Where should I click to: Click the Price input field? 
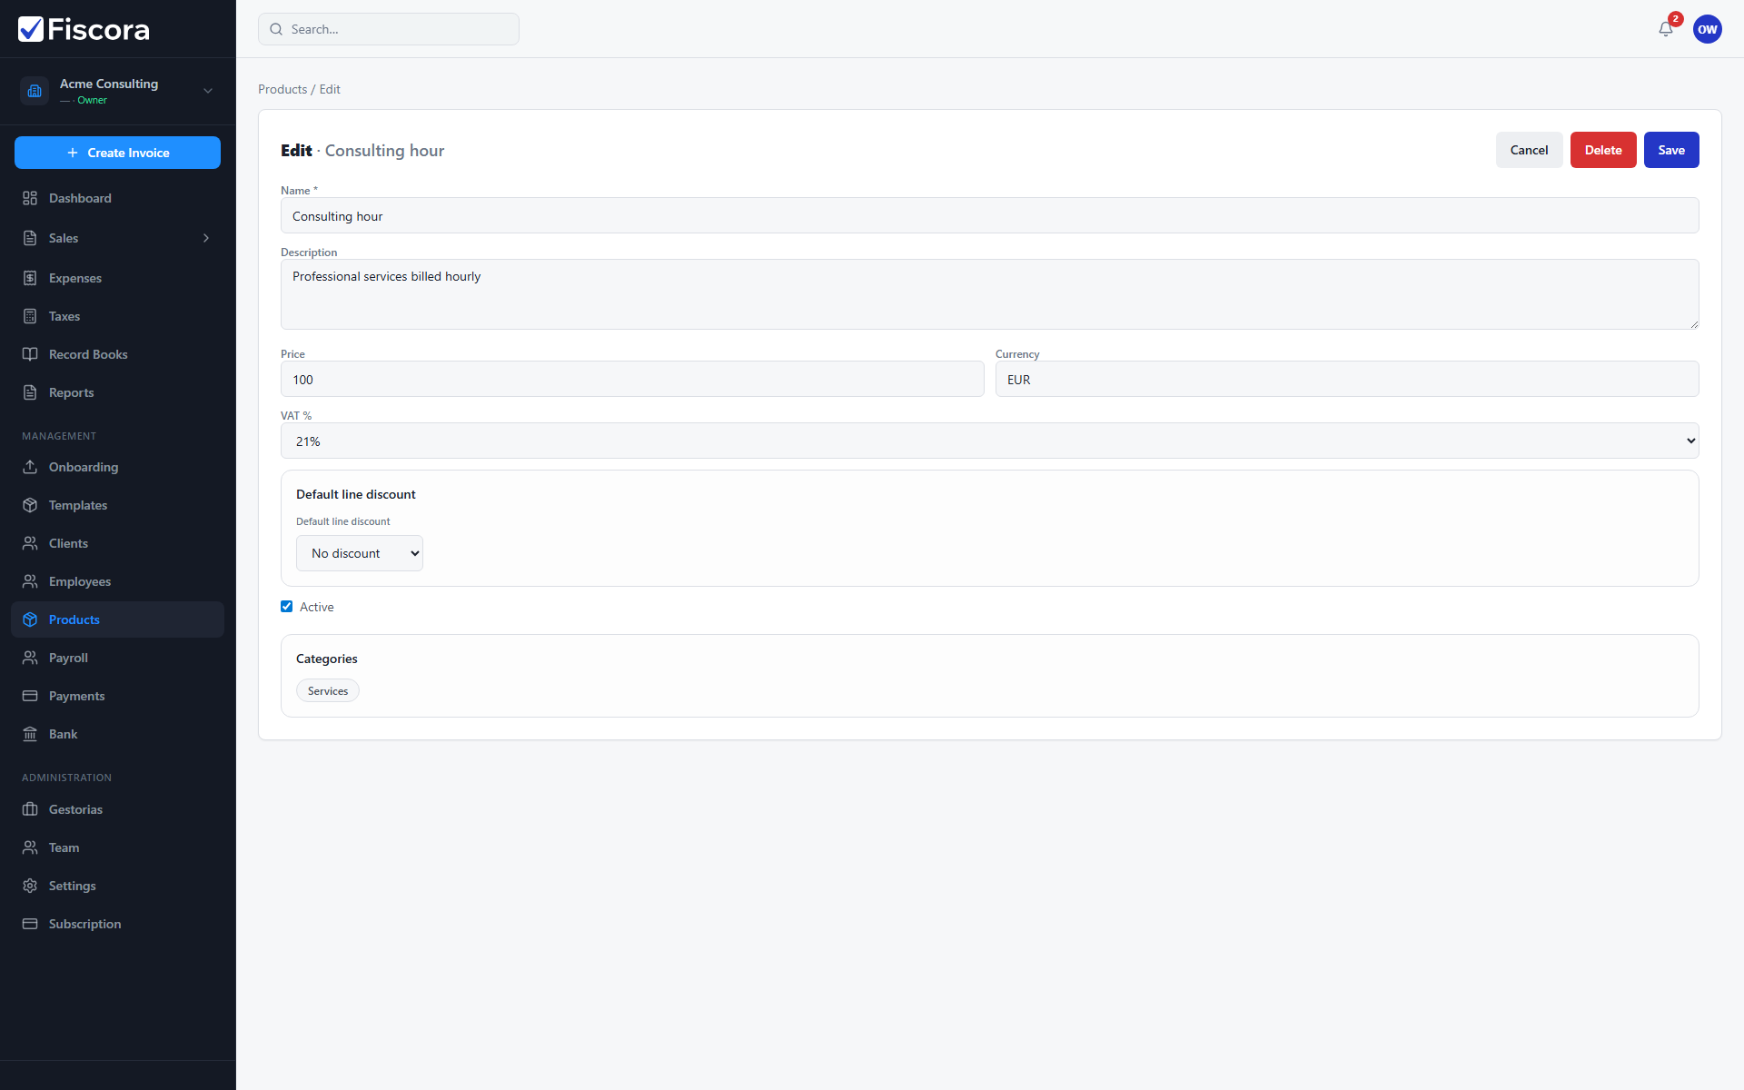(x=632, y=379)
